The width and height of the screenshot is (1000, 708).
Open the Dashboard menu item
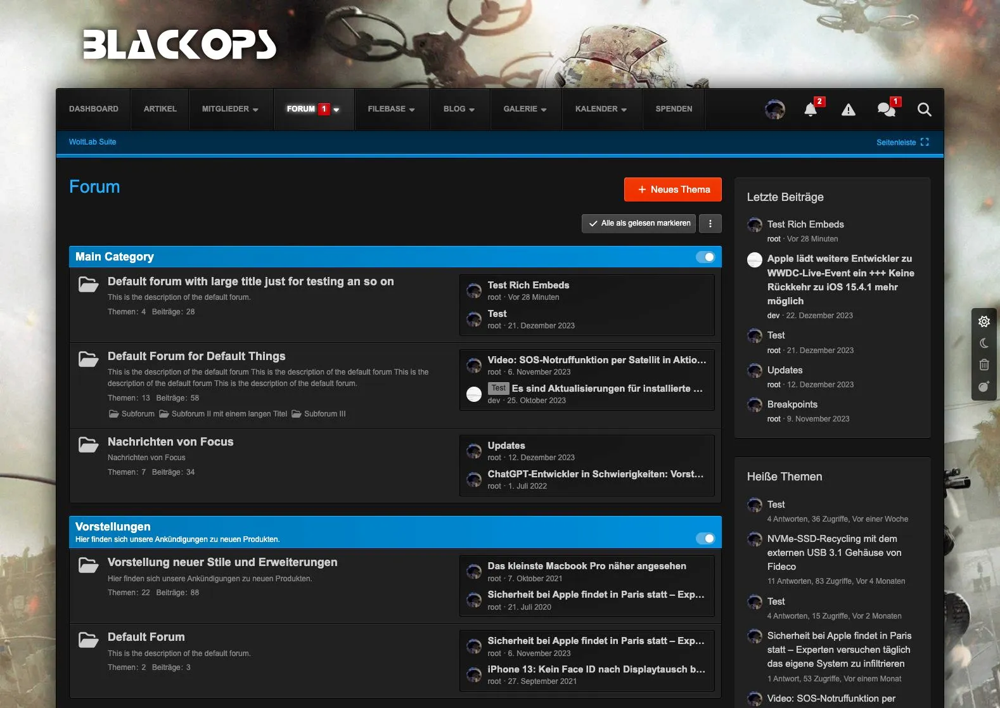[94, 109]
